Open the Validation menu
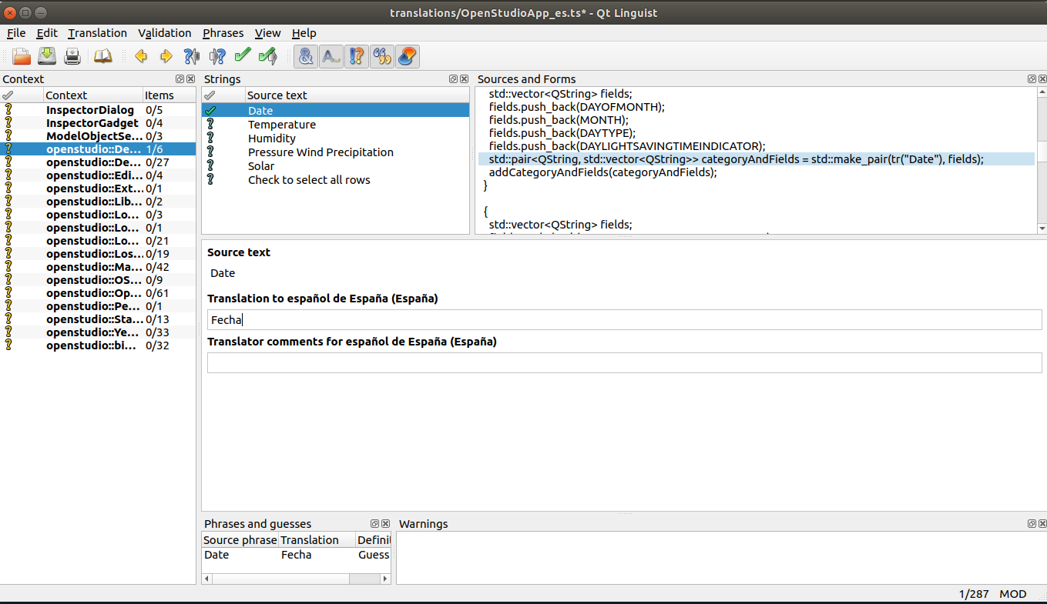The width and height of the screenshot is (1047, 604). pyautogui.click(x=165, y=33)
